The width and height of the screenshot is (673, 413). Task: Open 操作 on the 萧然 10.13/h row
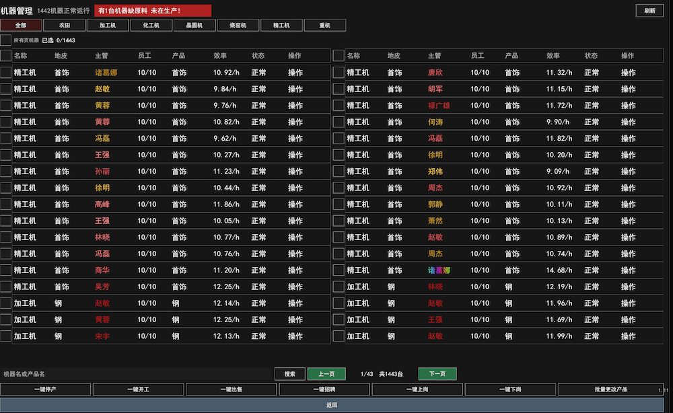point(629,221)
